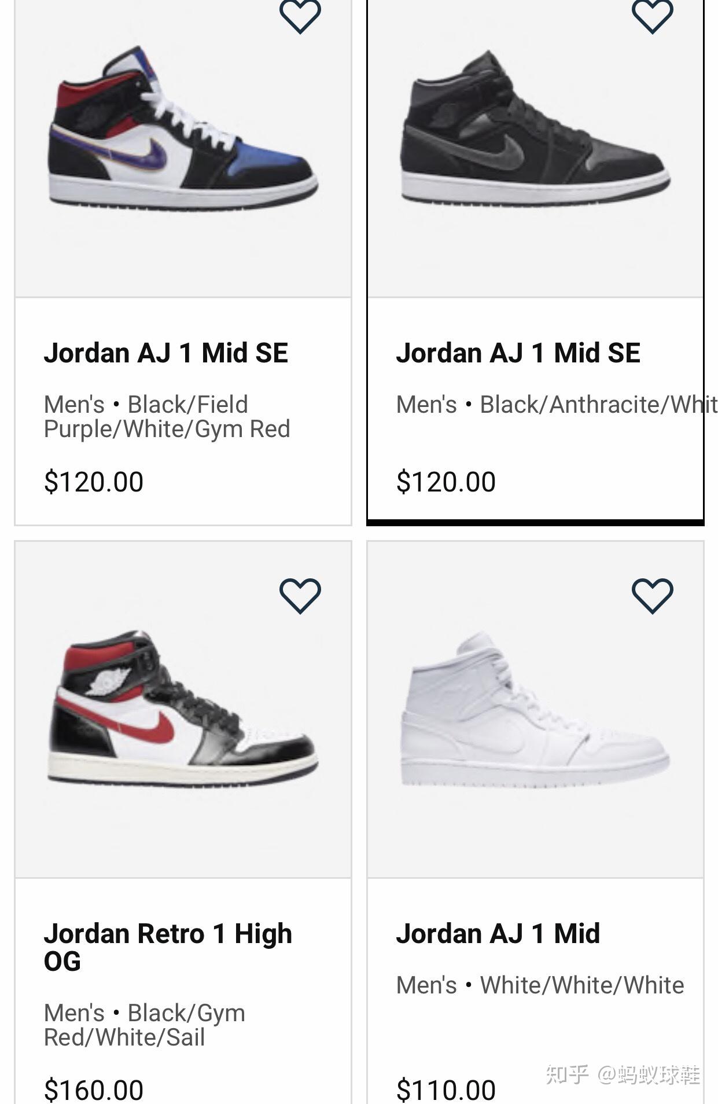Click the $110.00 price
Image resolution: width=718 pixels, height=1104 pixels.
(445, 1090)
